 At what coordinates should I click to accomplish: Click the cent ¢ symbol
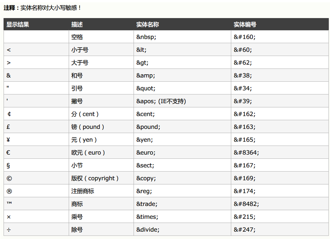9,114
